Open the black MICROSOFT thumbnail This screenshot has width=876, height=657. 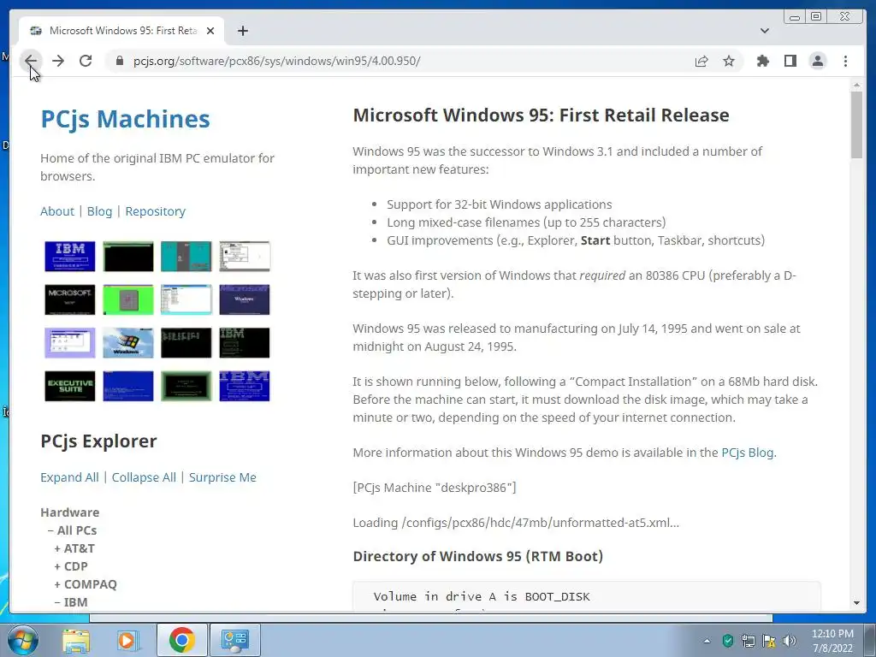[x=70, y=299]
